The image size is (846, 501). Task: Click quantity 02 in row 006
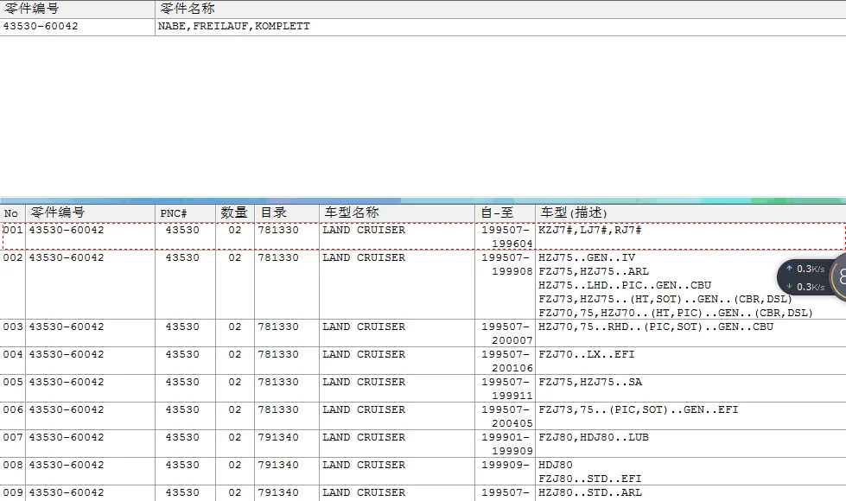(235, 409)
